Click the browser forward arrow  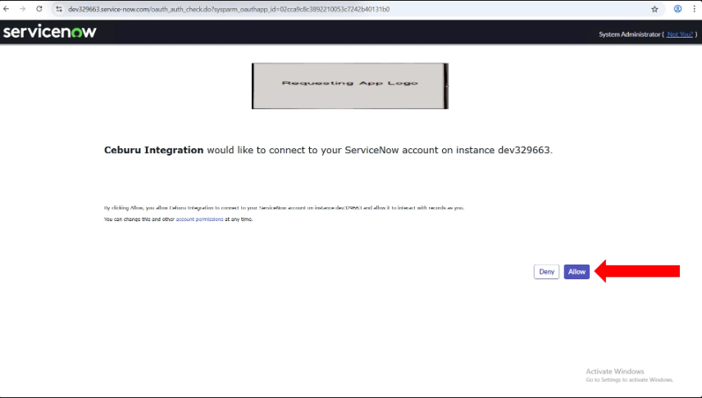tap(22, 9)
